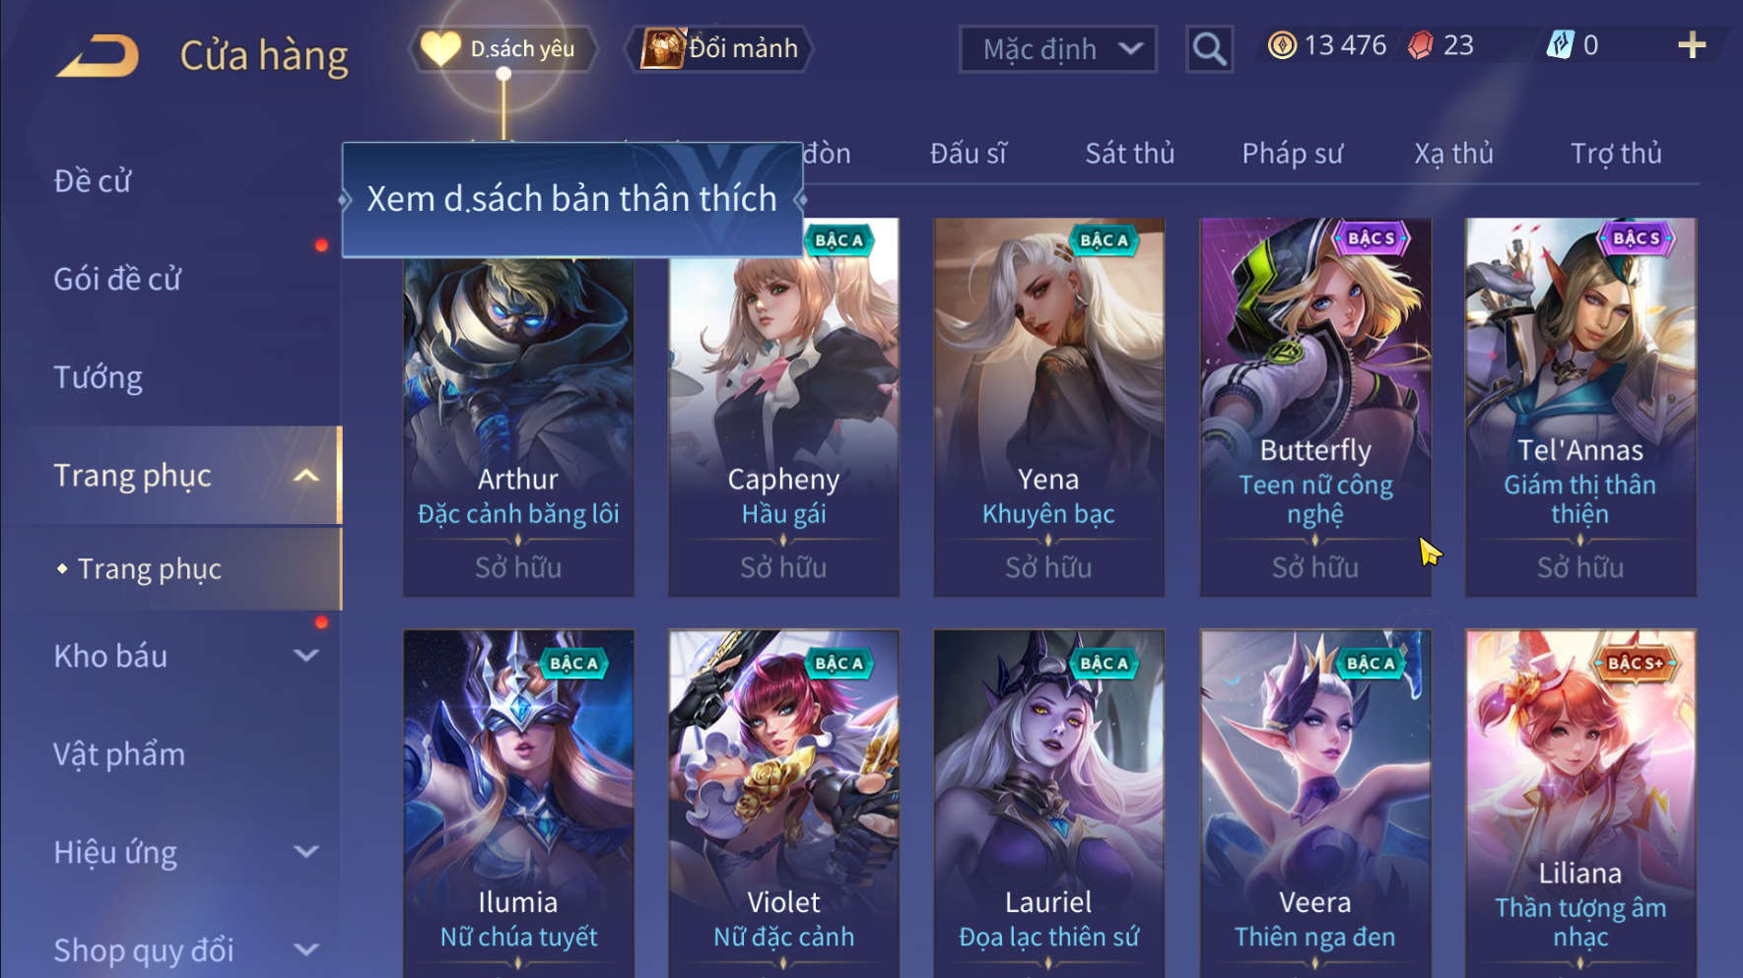Image resolution: width=1743 pixels, height=978 pixels.
Task: Open the search magnifier icon
Action: 1209,49
